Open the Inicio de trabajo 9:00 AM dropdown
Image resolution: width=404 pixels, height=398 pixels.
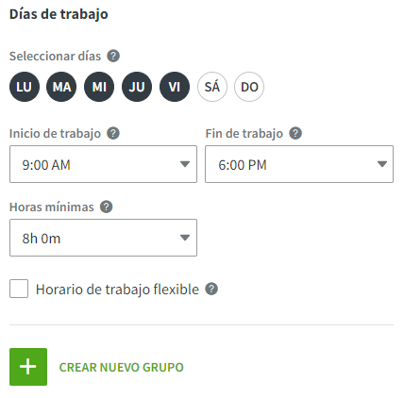103,164
